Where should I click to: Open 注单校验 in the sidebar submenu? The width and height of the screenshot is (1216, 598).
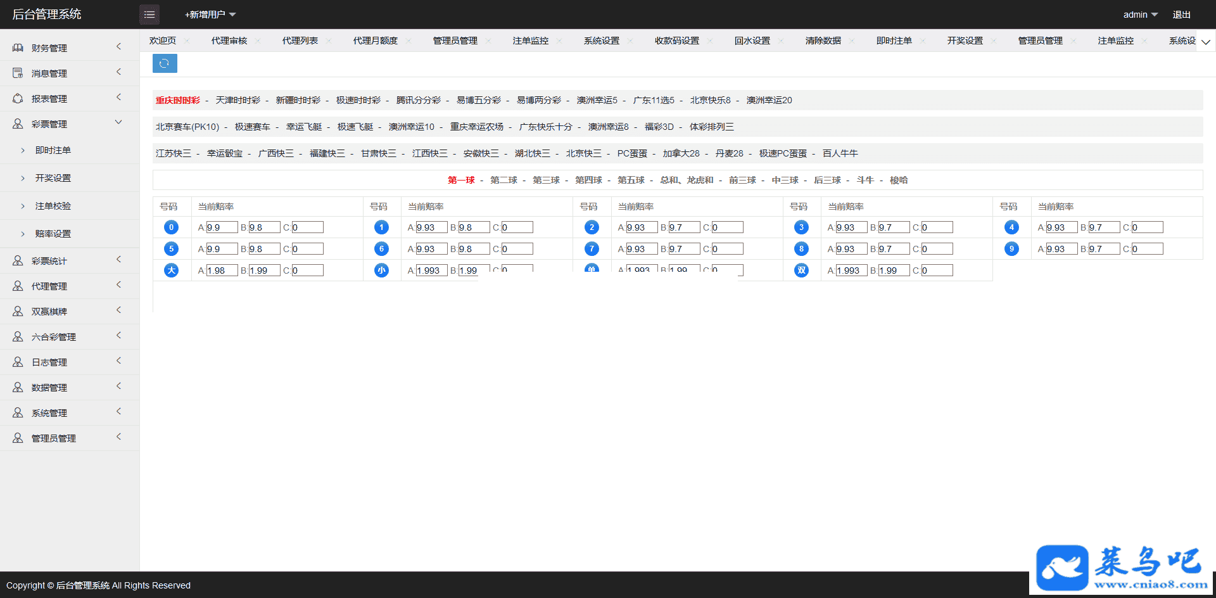(x=53, y=206)
